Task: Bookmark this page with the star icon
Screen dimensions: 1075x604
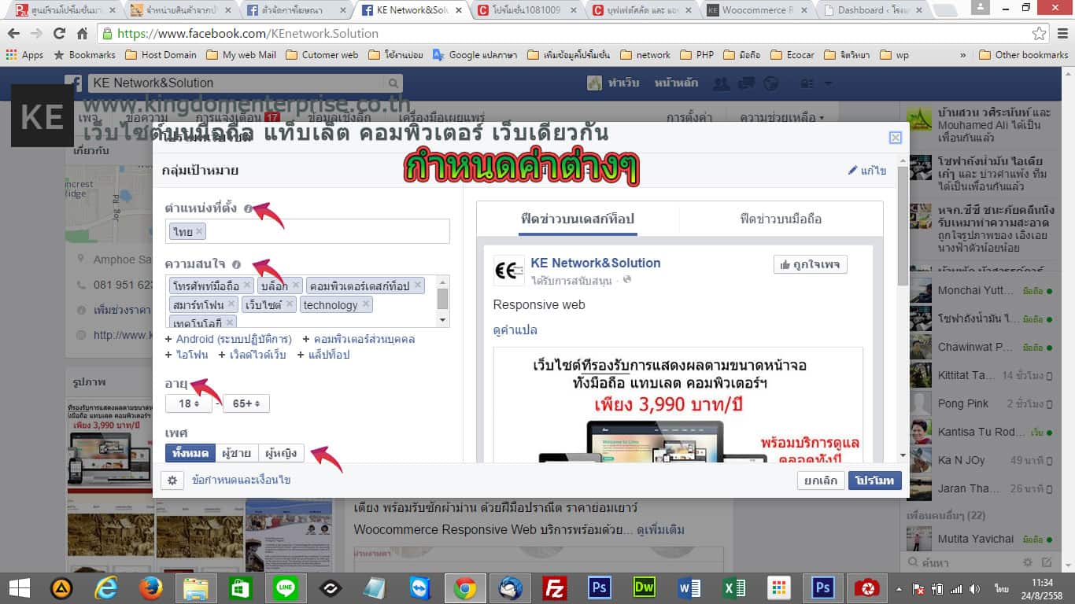Action: [x=1039, y=34]
